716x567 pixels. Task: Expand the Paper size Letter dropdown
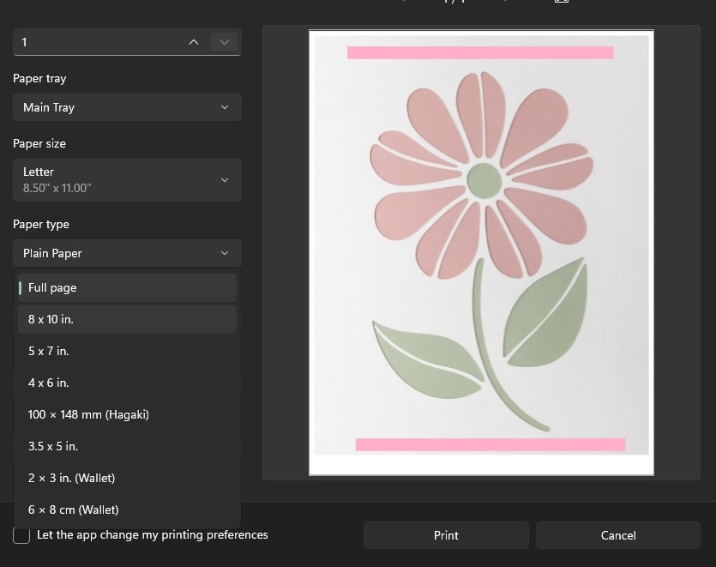pyautogui.click(x=127, y=180)
